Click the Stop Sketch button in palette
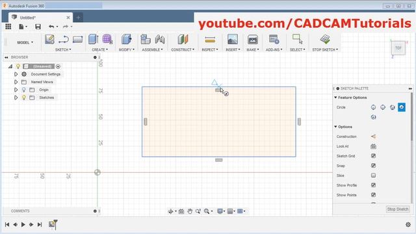Screen dimensions: 416x234 coord(397,209)
